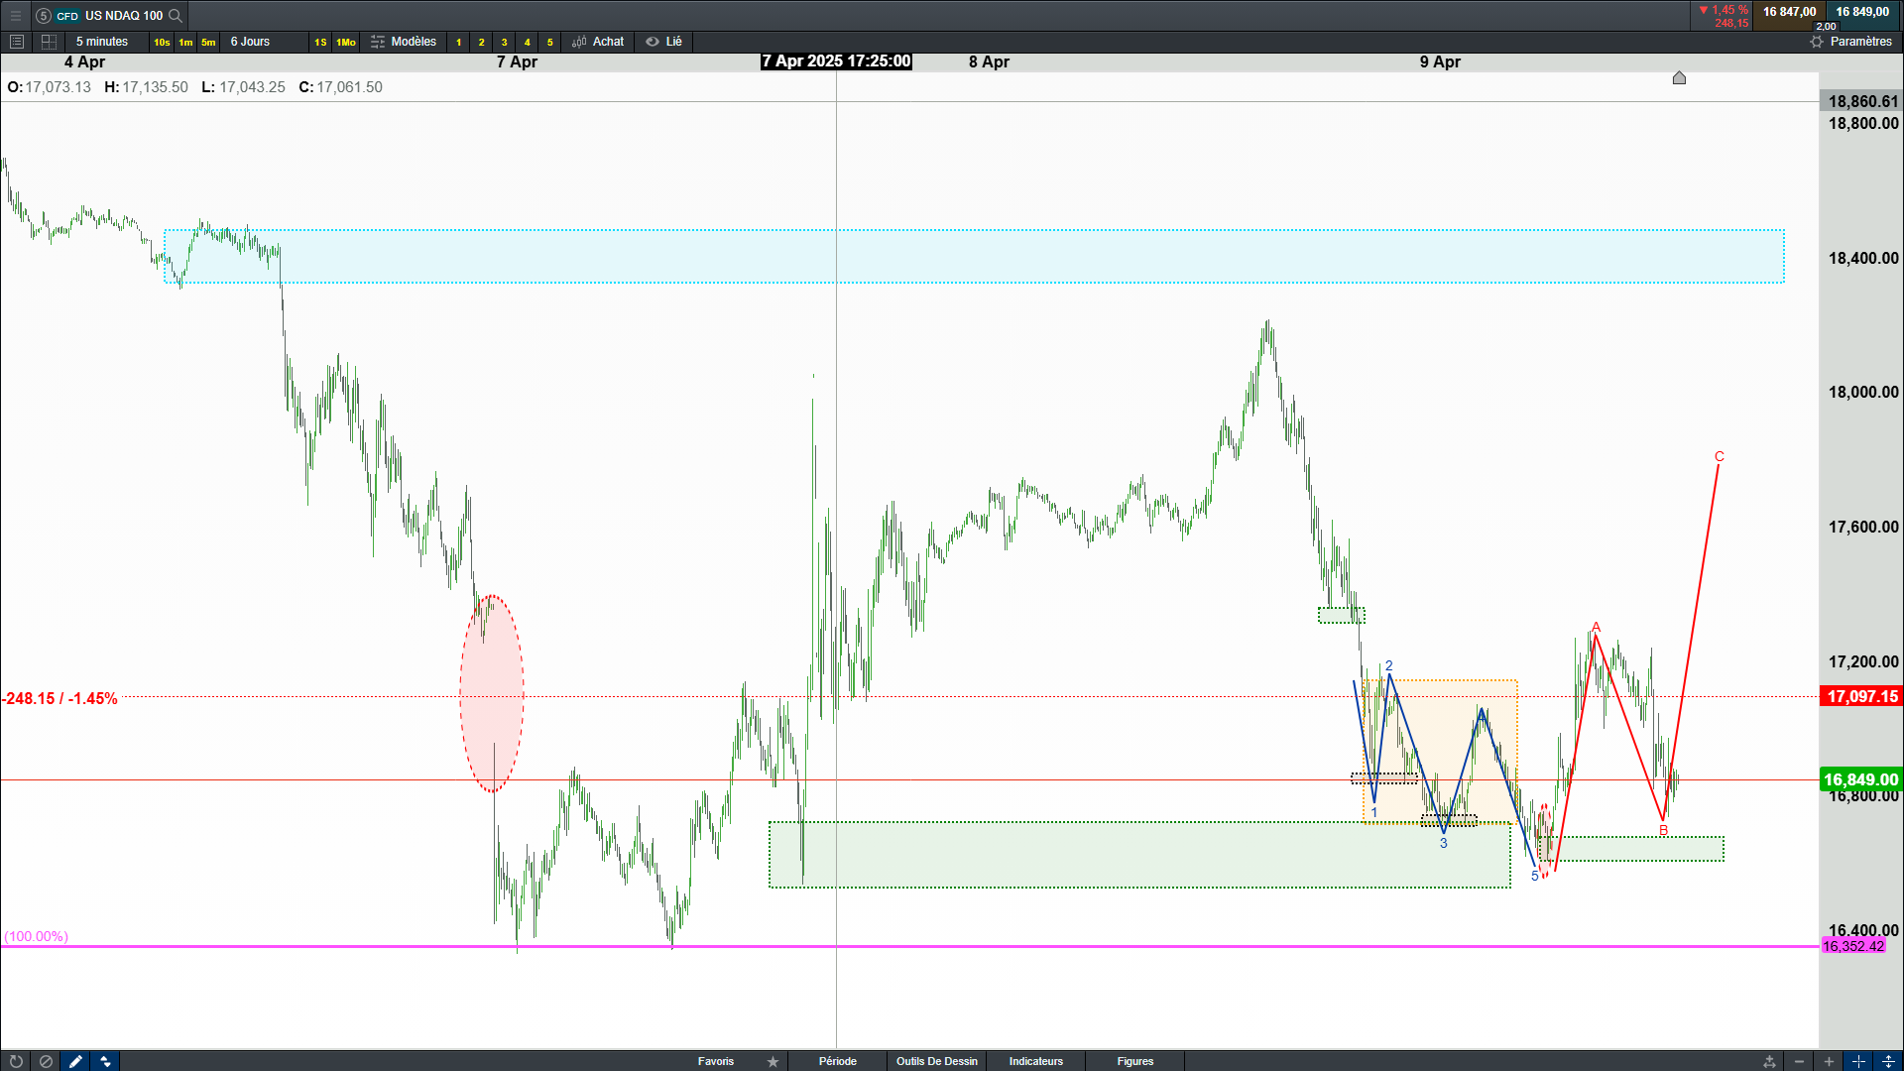The height and width of the screenshot is (1071, 1904).
Task: Open Paramètres settings
Action: (1850, 42)
